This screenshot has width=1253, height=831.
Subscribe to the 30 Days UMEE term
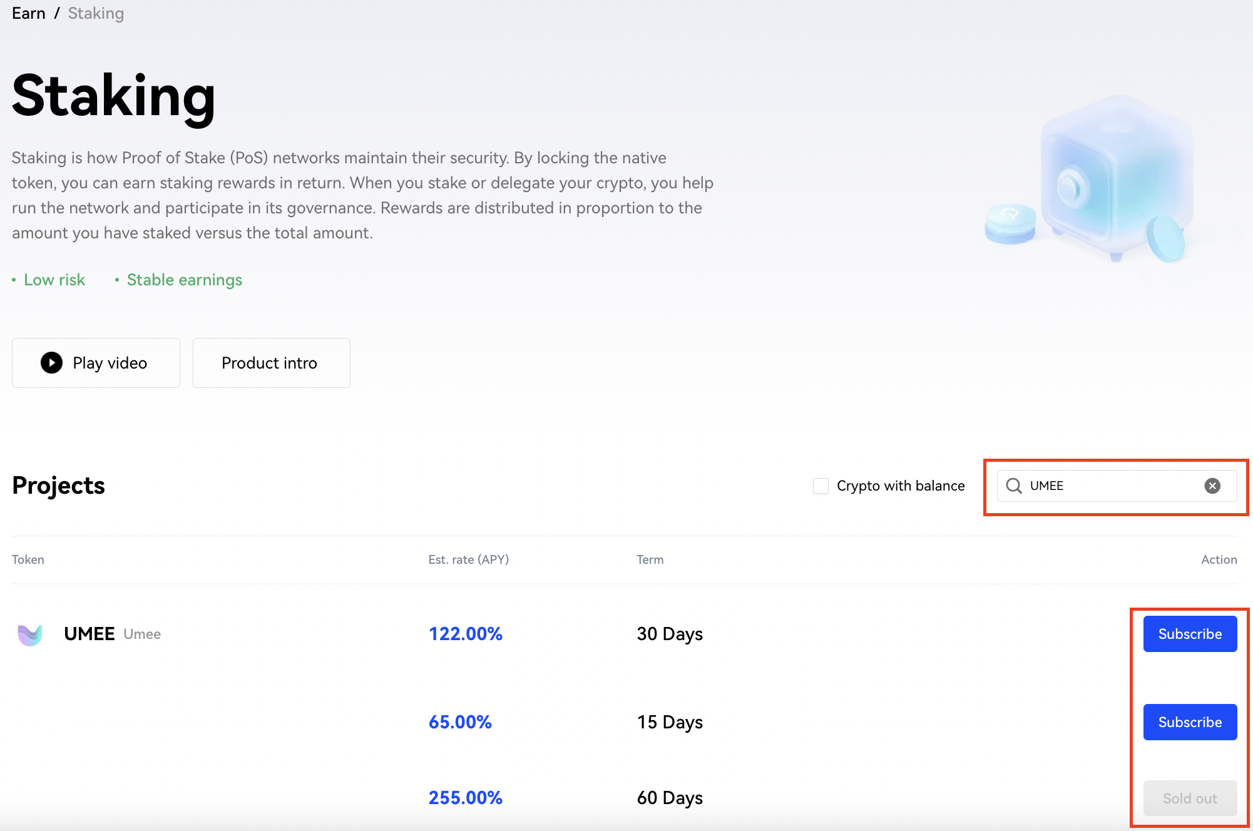[1190, 634]
